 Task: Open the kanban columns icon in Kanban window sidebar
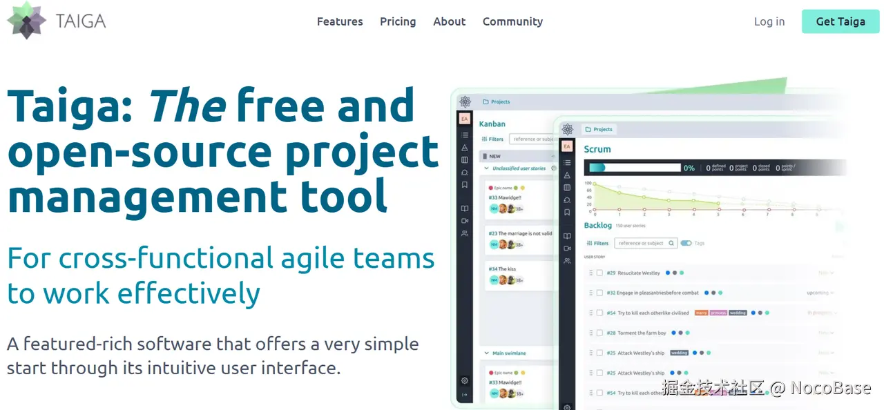(465, 160)
